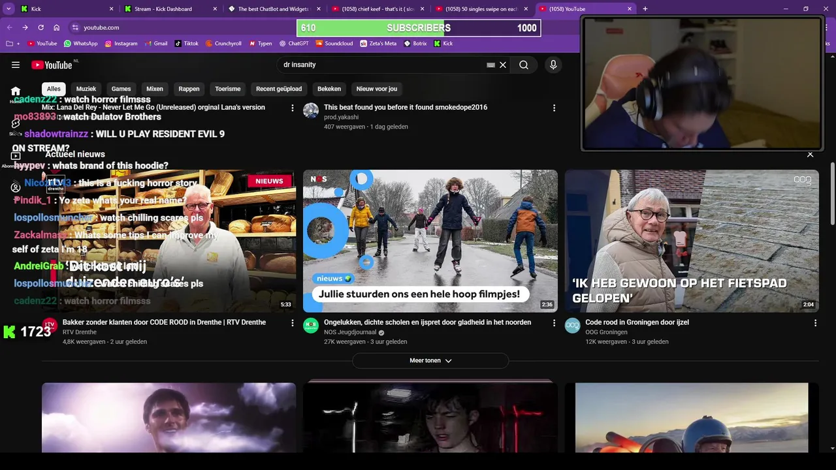Open the YouTube hamburger guide menu
This screenshot has width=836, height=470.
click(16, 65)
